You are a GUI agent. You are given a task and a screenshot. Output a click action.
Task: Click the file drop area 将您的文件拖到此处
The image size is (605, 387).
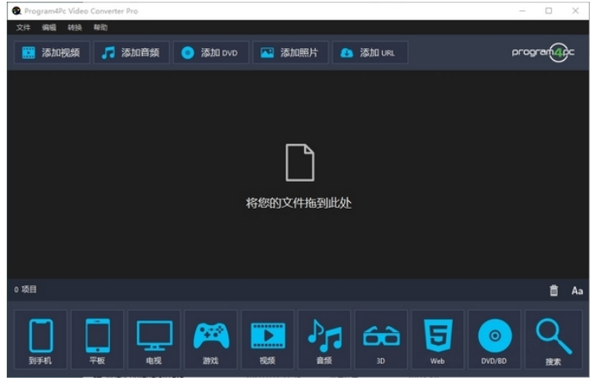298,176
